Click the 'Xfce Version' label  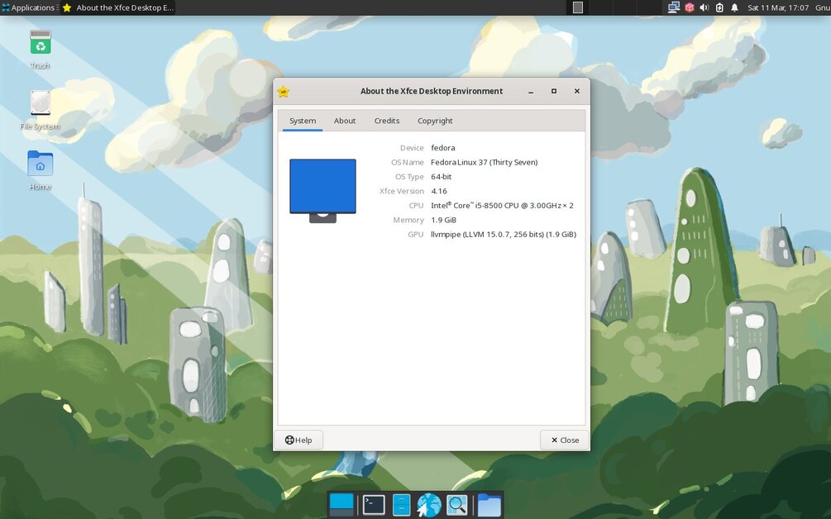[402, 191]
